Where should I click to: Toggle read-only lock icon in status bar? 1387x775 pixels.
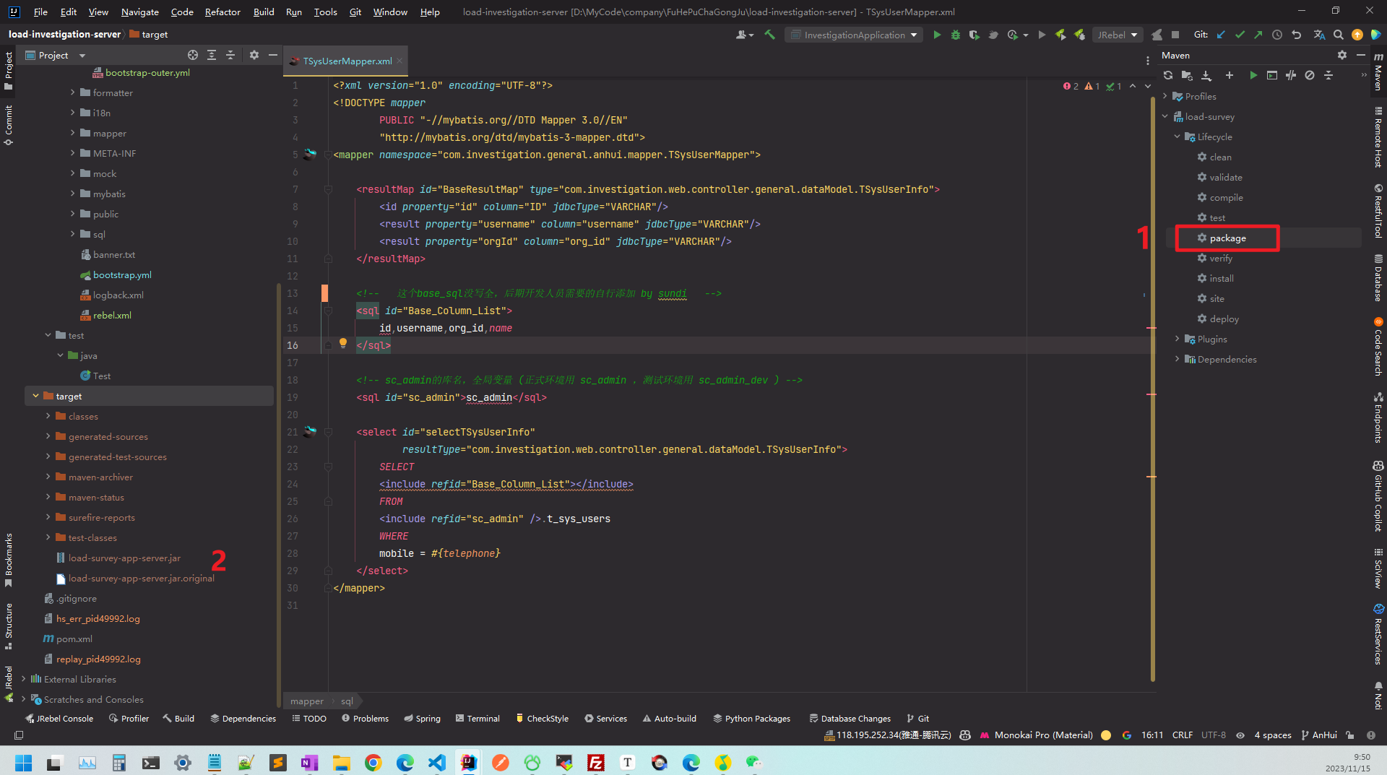[1350, 735]
